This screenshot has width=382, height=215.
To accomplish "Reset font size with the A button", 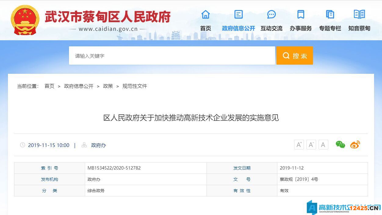I will point(323,145).
